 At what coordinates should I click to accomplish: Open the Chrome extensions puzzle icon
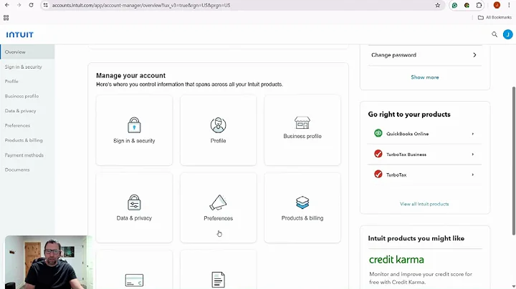coord(479,5)
